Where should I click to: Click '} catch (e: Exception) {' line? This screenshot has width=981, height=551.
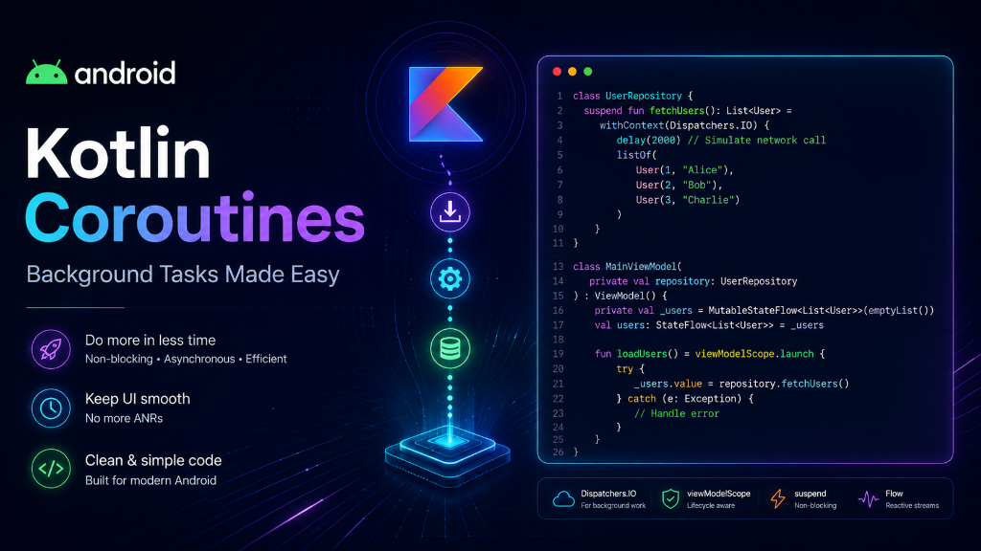pos(685,399)
